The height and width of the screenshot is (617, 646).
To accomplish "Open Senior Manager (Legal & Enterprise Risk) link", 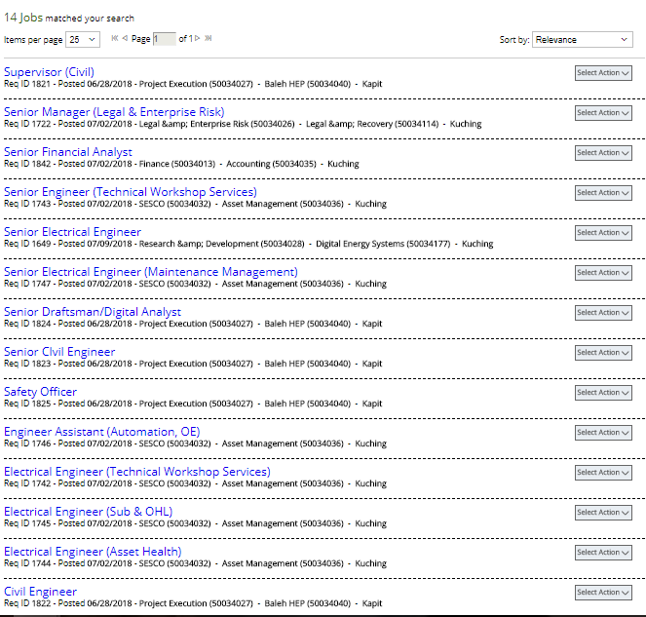I will pyautogui.click(x=114, y=112).
